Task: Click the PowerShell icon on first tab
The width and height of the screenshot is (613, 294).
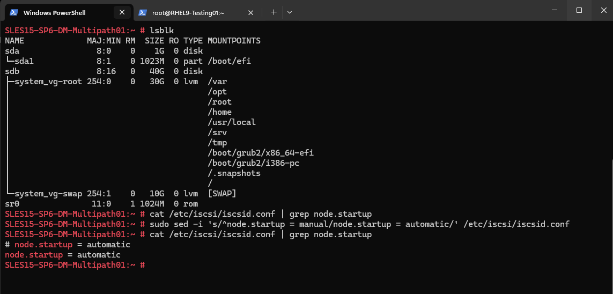Action: [13, 12]
